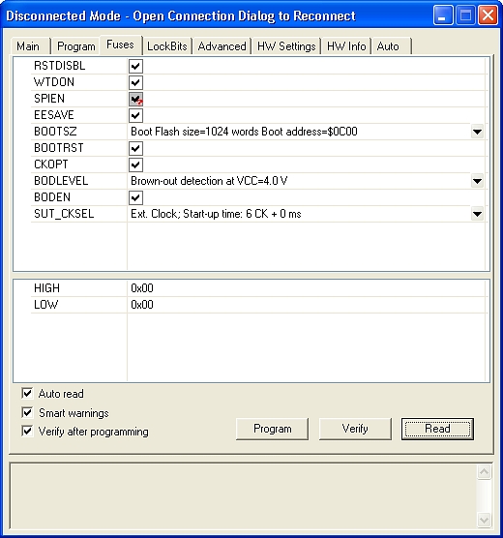
Task: Click the BODEN fuse label
Action: pyautogui.click(x=52, y=197)
